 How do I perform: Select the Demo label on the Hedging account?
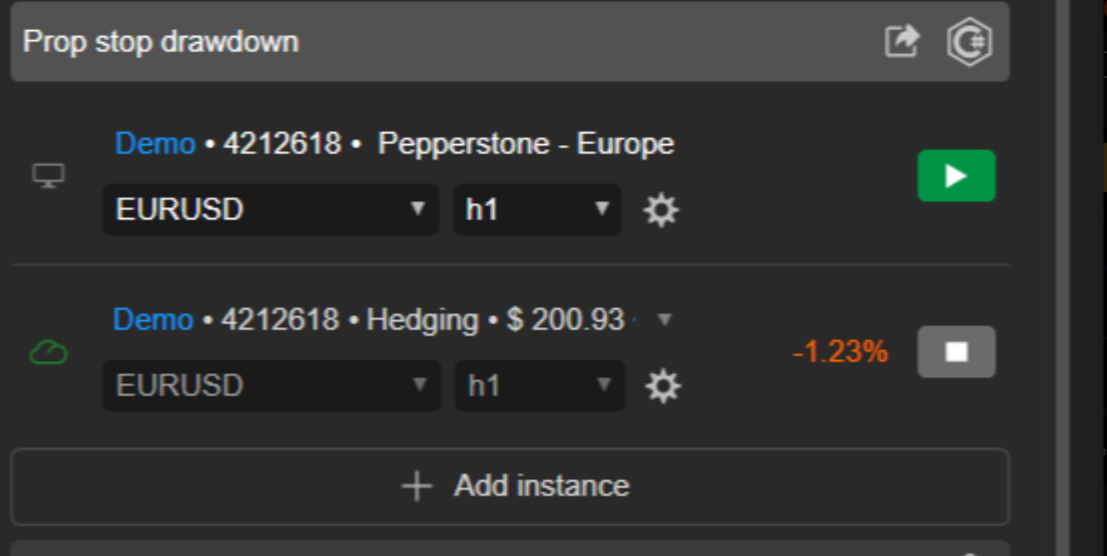click(x=154, y=320)
